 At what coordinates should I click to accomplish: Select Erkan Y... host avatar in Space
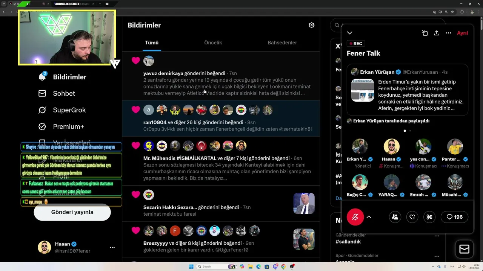pyautogui.click(x=360, y=147)
